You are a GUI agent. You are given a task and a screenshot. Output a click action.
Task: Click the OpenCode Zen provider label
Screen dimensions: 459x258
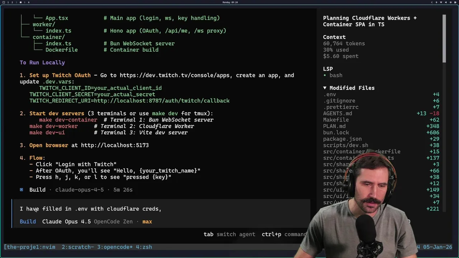(113, 221)
